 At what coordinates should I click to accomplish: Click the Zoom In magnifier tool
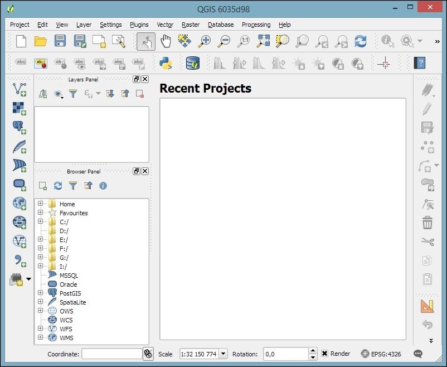click(x=205, y=41)
